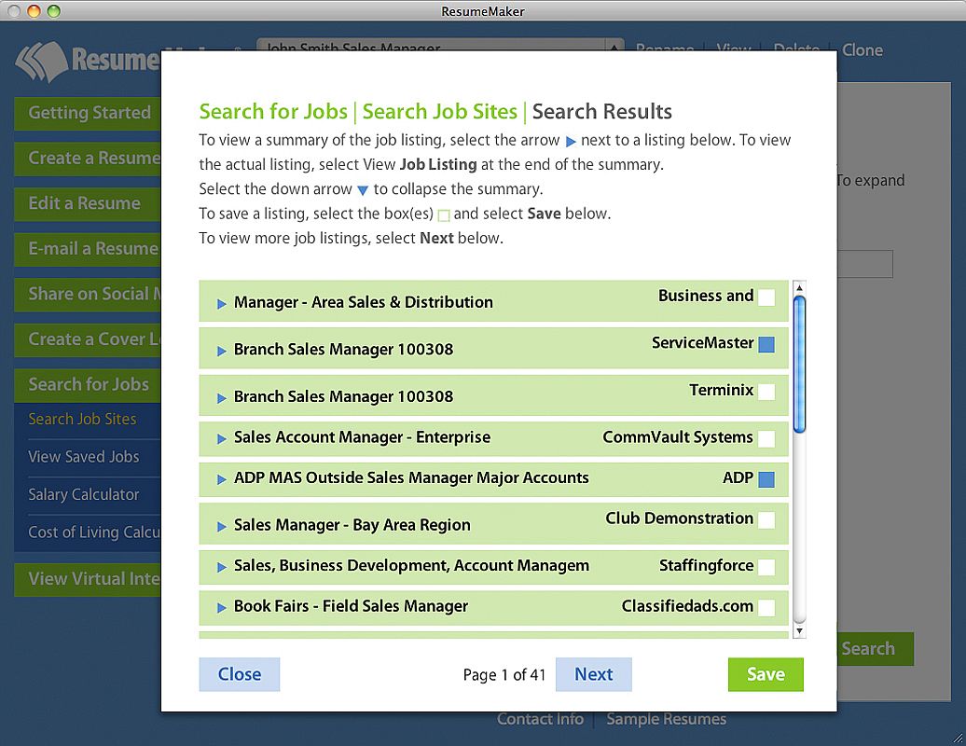Image resolution: width=966 pixels, height=746 pixels.
Task: Click the 'Page 1 of 41' text
Action: point(504,675)
